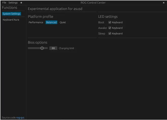Click the charging limit slider handle
This screenshot has width=167, height=120.
pos(42,48)
